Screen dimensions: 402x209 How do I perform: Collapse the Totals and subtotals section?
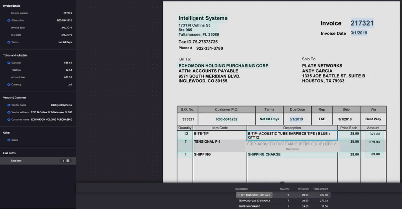click(15, 55)
